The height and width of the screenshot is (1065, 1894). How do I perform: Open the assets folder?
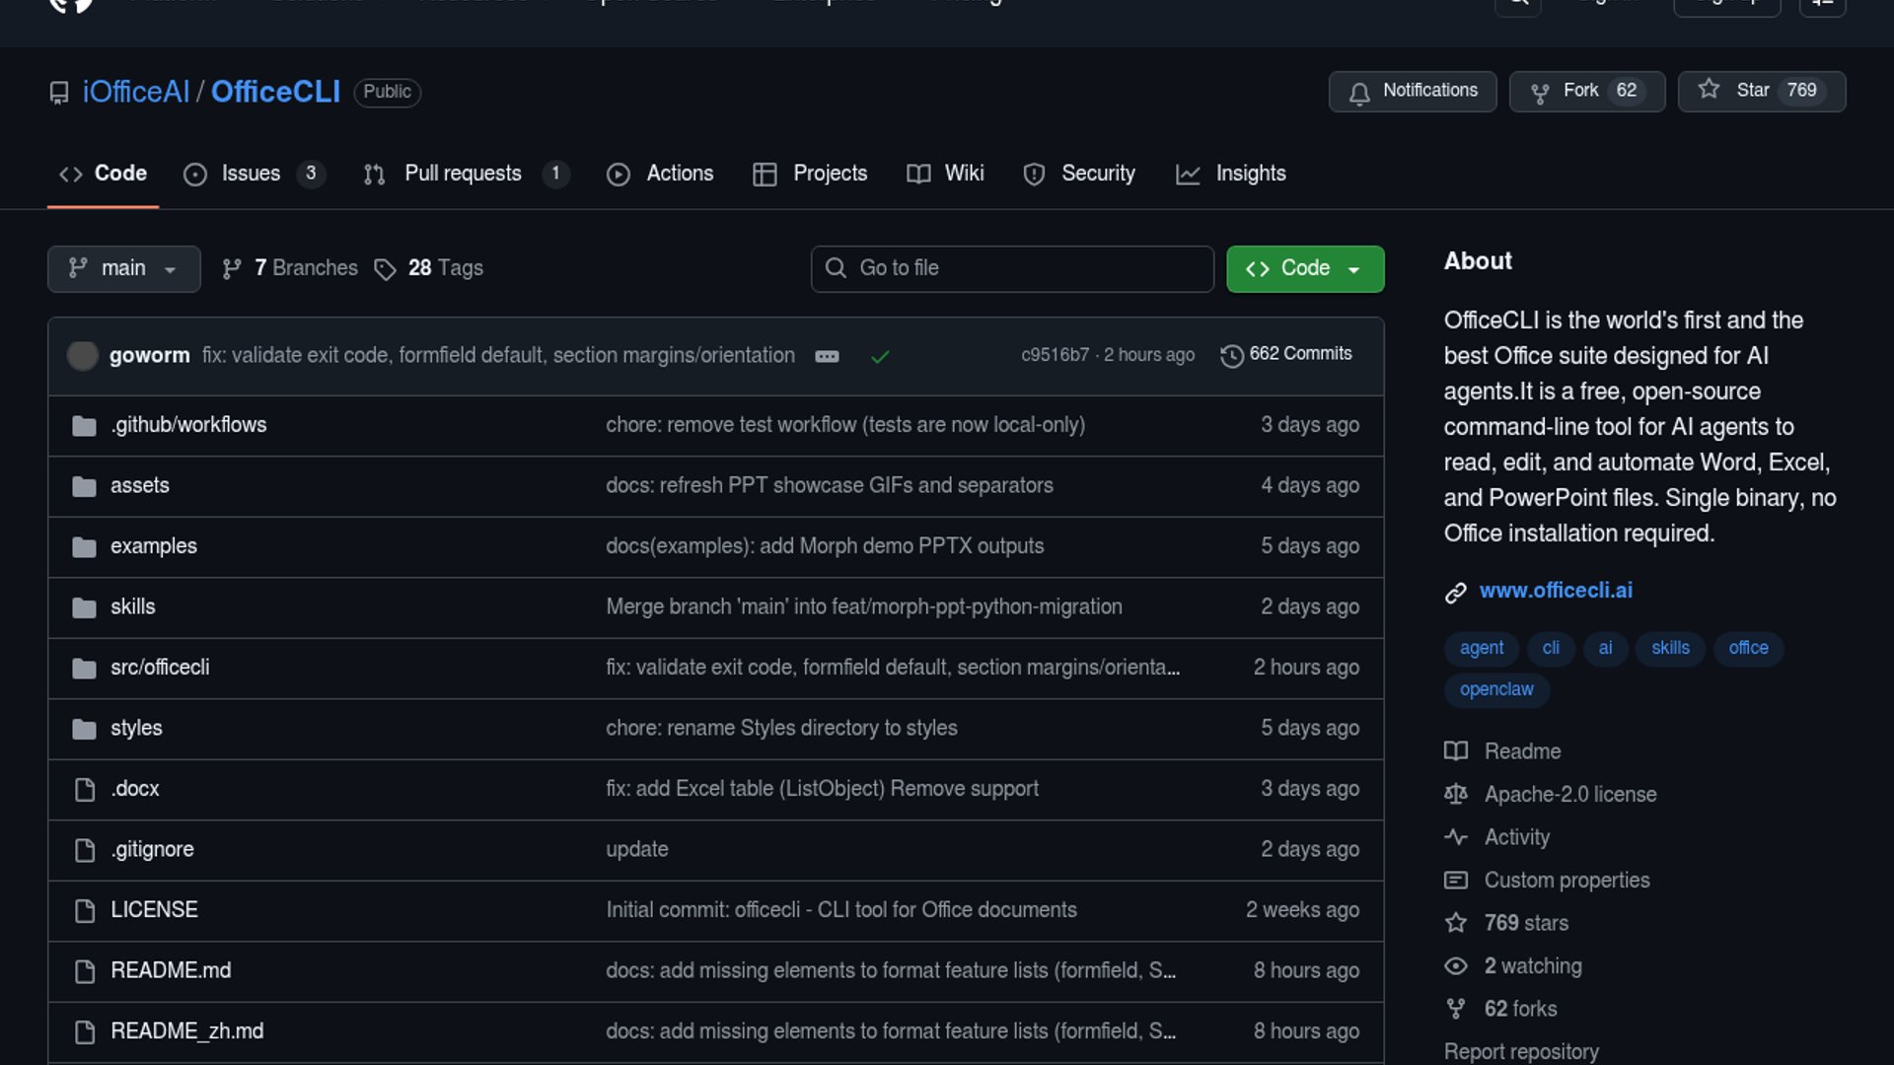pyautogui.click(x=139, y=485)
